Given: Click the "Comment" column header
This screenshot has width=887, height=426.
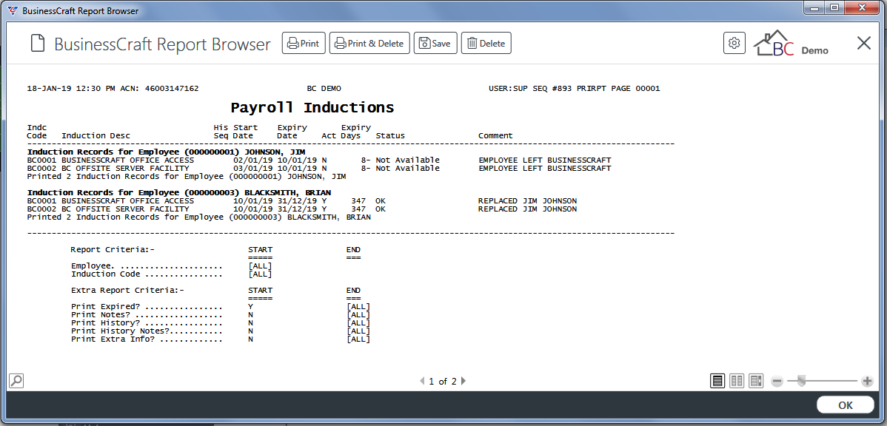Looking at the screenshot, I should click(x=495, y=135).
